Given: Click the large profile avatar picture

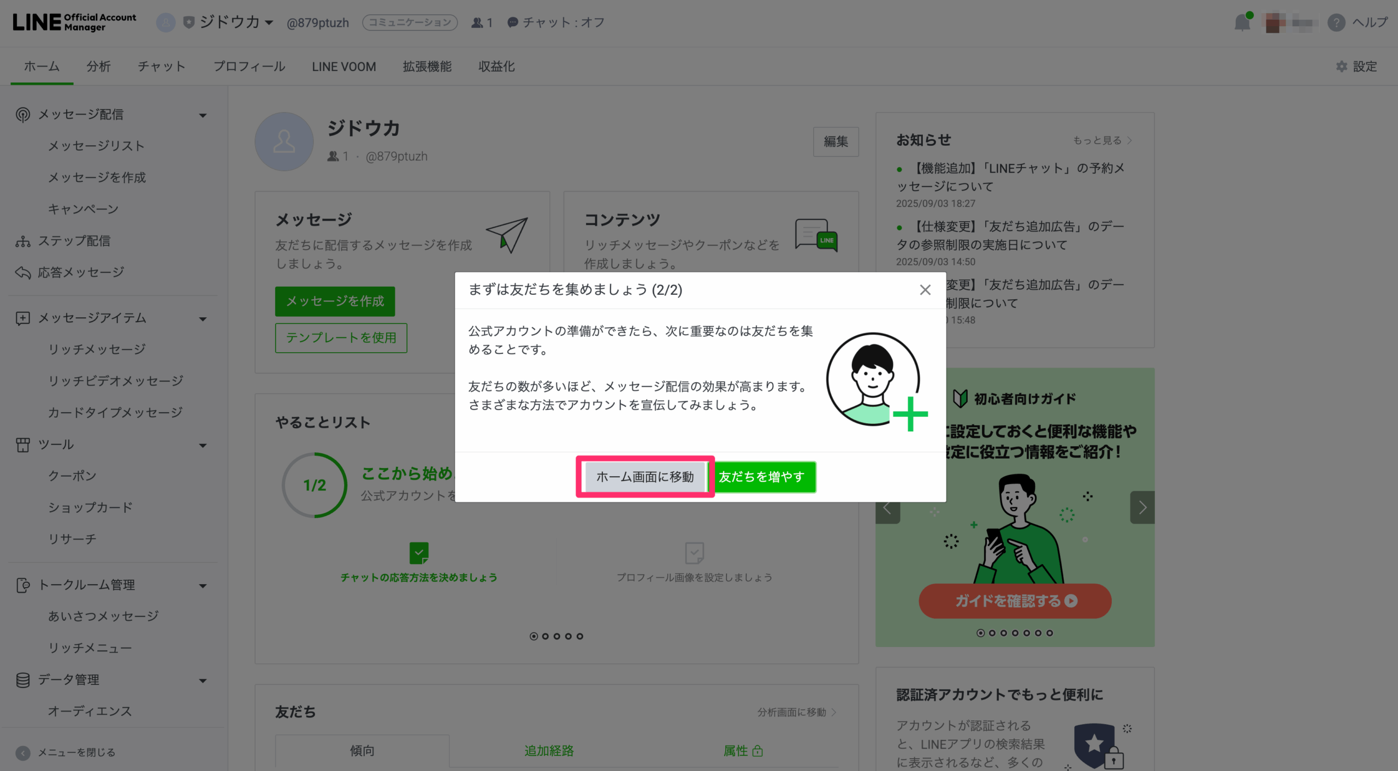Looking at the screenshot, I should click(284, 142).
